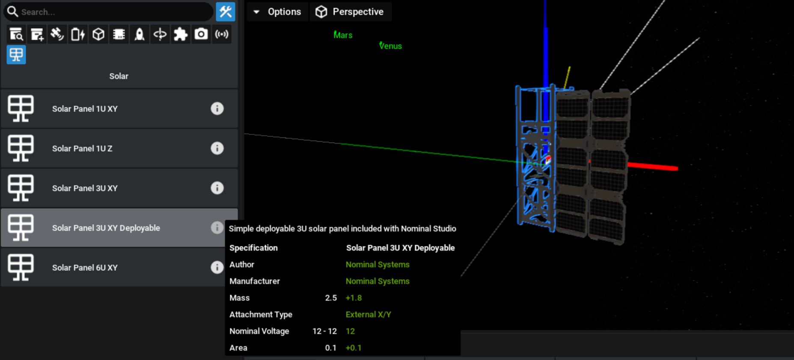Show info for Solar Panel 1U Z
Viewport: 794px width, 360px height.
click(x=217, y=148)
